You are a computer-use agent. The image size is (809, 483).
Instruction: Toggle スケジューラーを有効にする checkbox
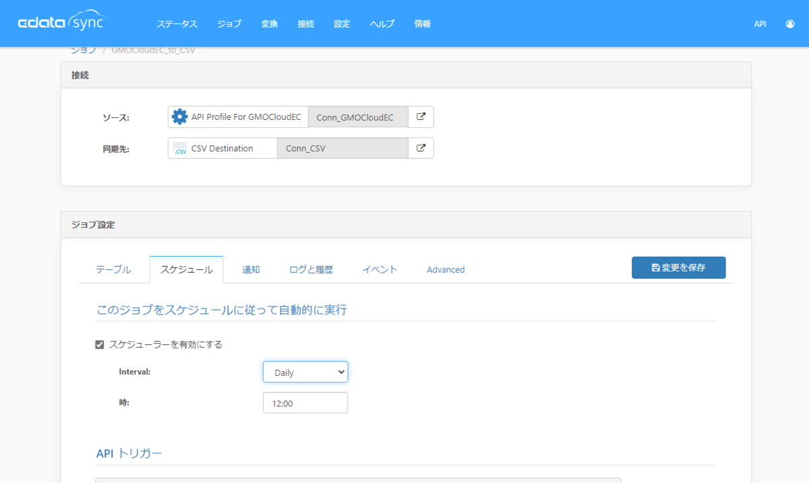(x=100, y=344)
